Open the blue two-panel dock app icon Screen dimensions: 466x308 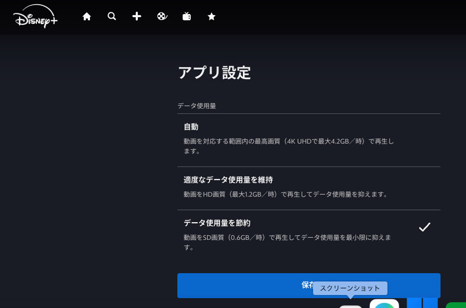pos(422,303)
